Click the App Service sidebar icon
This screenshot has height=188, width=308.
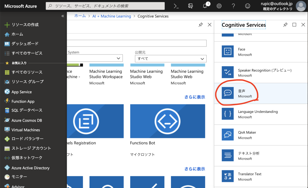(7, 92)
